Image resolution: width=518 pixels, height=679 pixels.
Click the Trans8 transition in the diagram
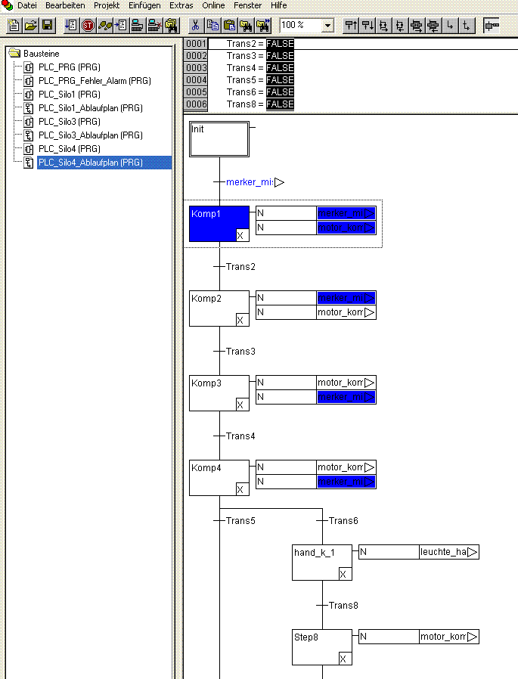coord(343,606)
